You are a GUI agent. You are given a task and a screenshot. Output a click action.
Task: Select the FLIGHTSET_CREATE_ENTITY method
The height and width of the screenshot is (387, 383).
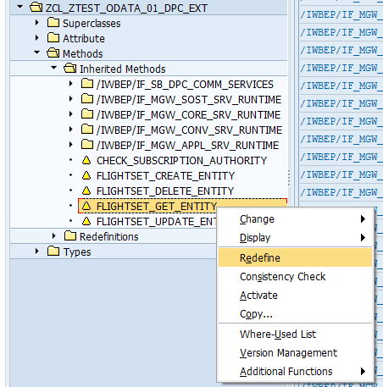165,176
